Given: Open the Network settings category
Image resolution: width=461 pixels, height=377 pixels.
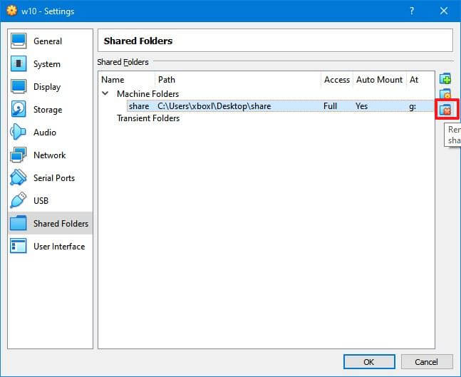Looking at the screenshot, I should [x=50, y=155].
